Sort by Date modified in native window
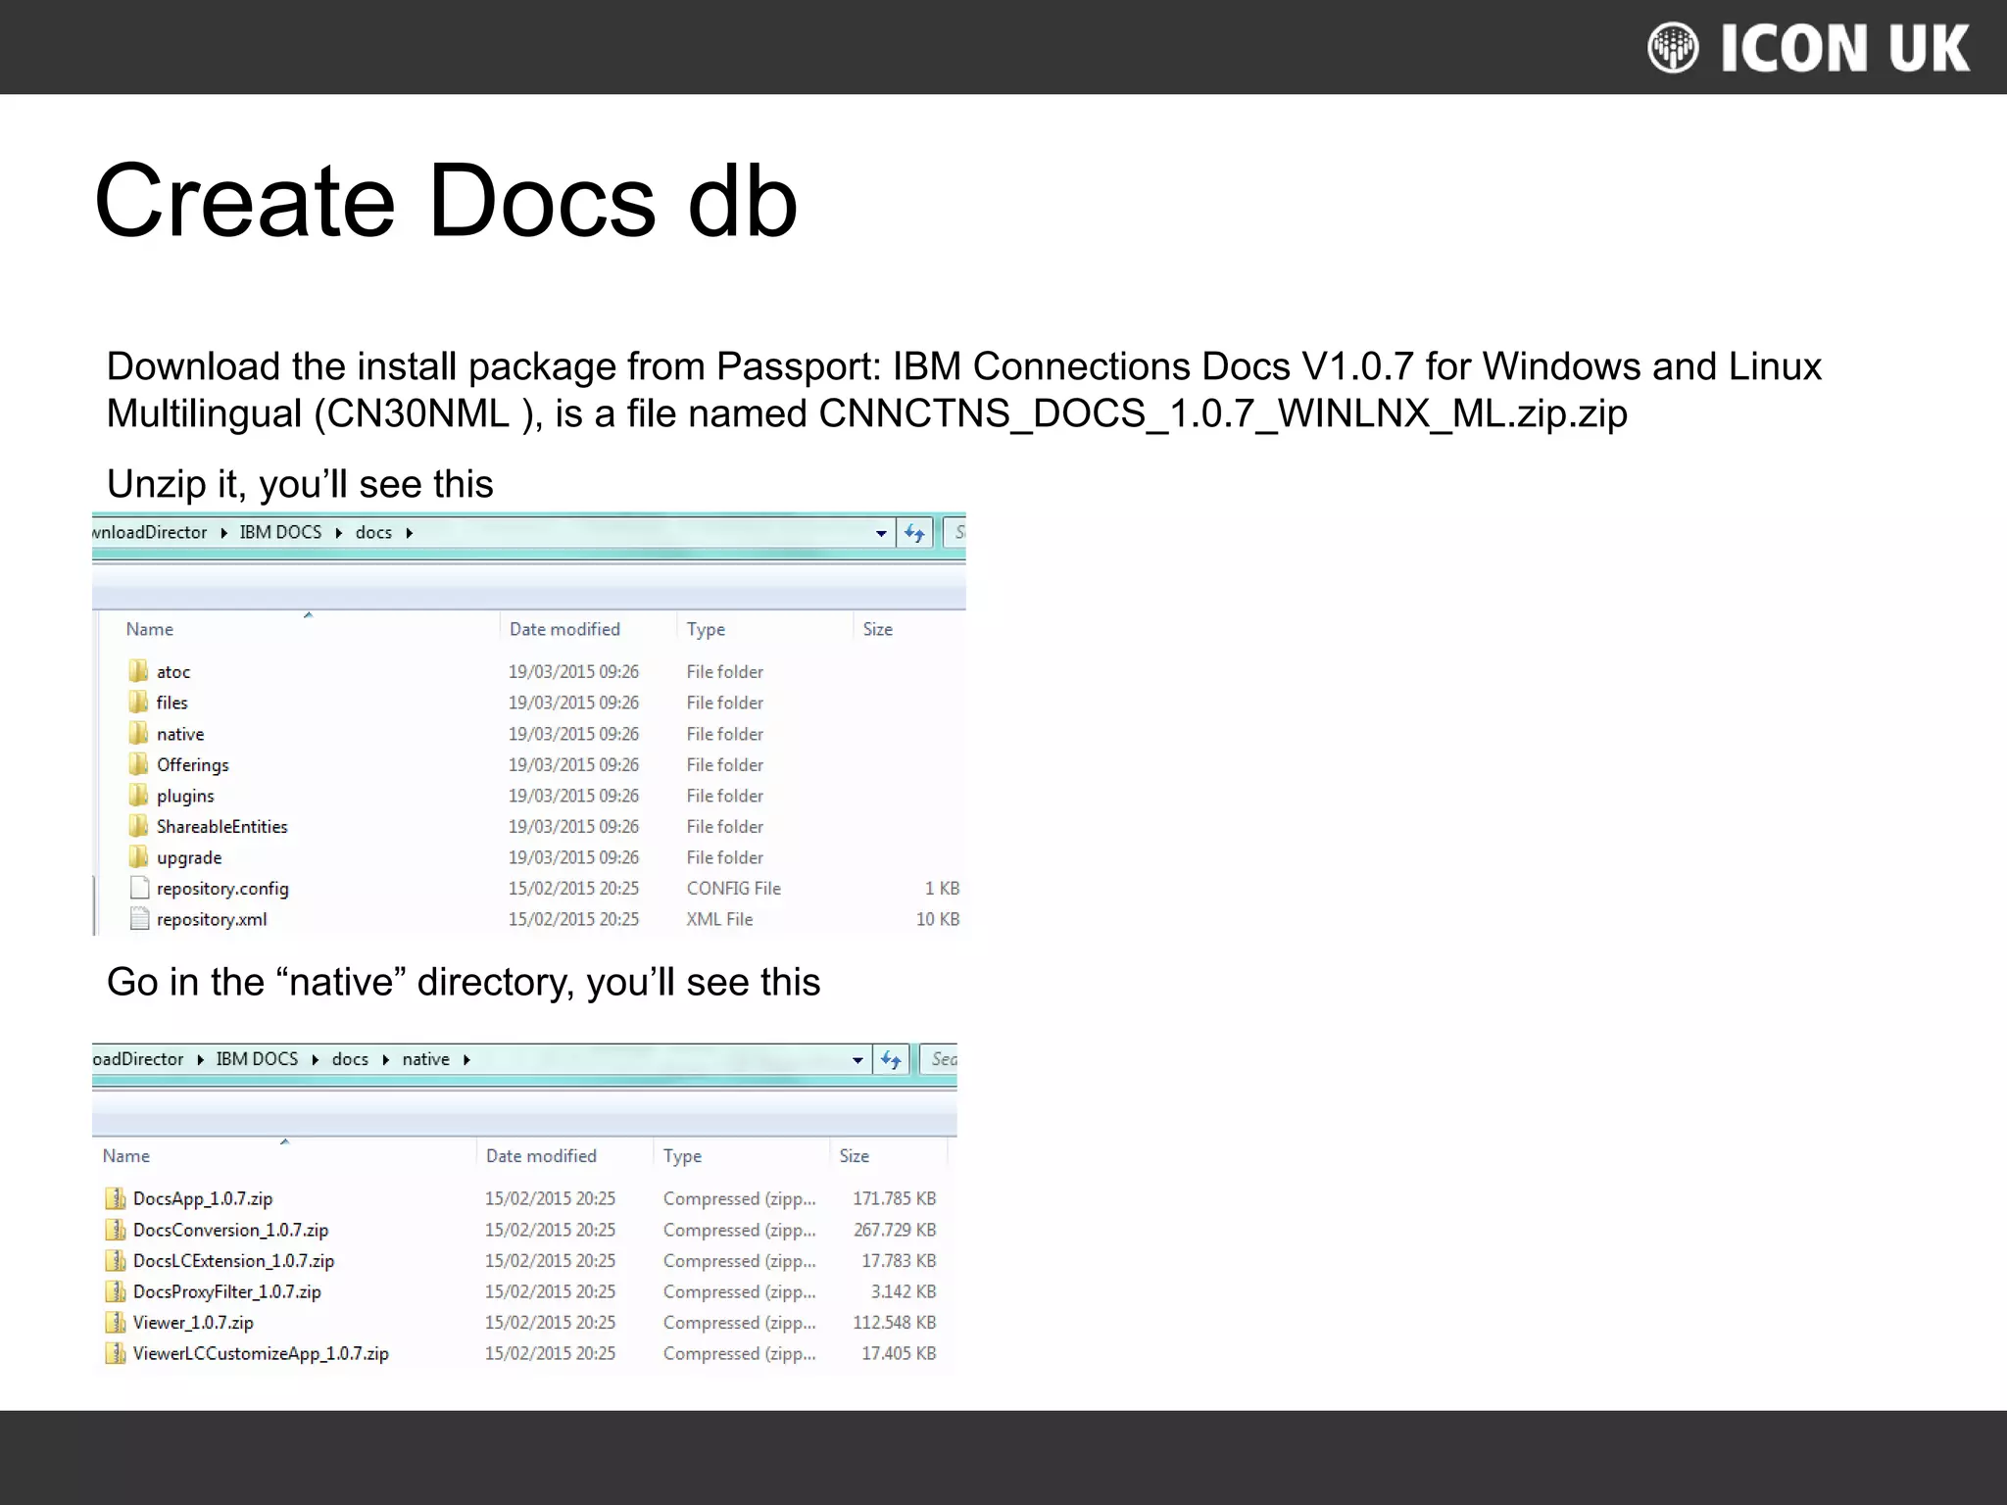Image resolution: width=2007 pixels, height=1505 pixels. pos(541,1156)
